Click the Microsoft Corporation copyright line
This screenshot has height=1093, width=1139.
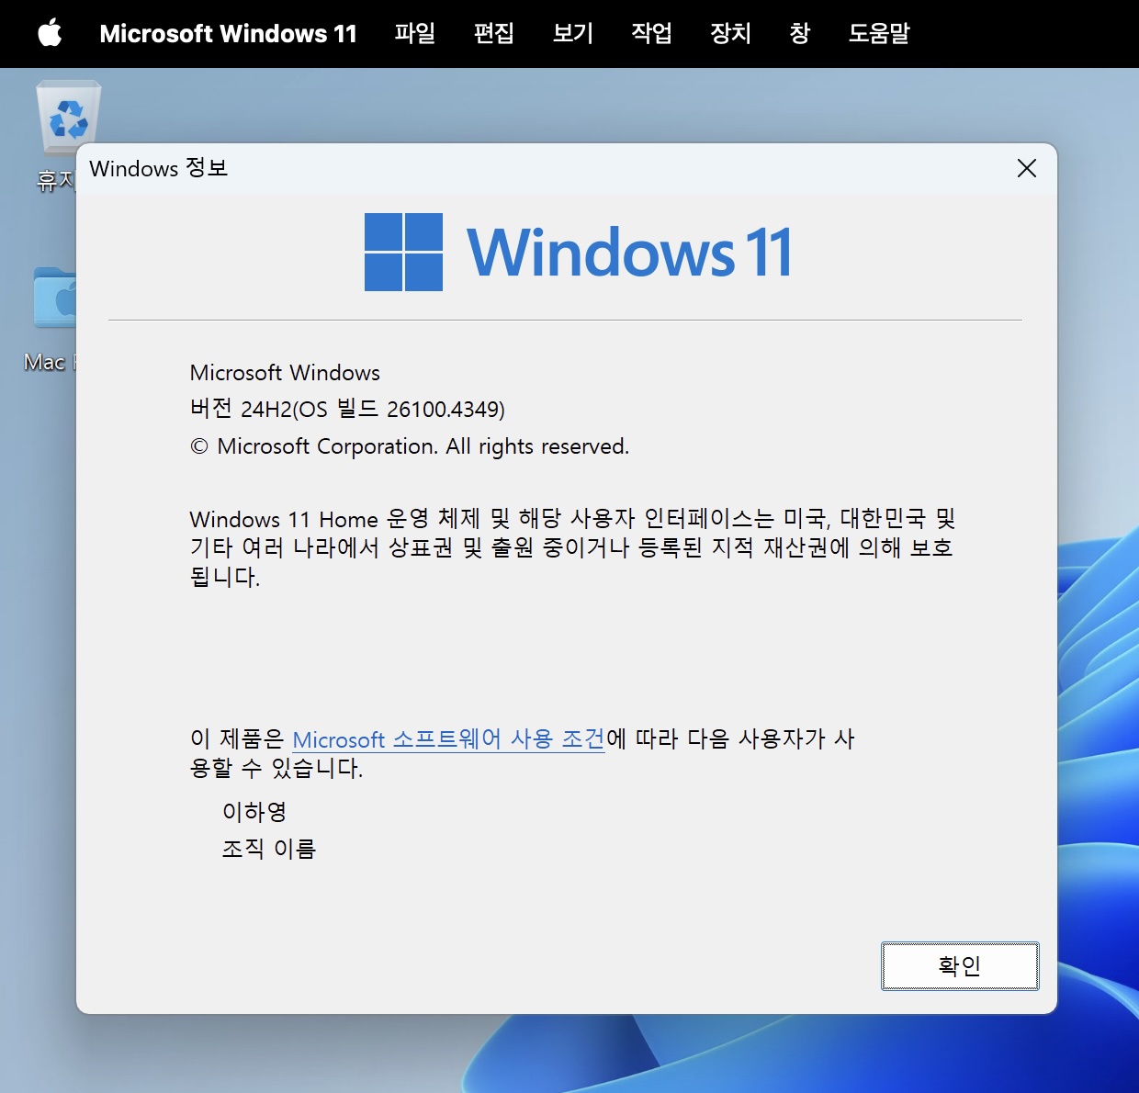[410, 446]
